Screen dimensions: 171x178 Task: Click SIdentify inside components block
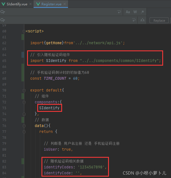click(49, 108)
